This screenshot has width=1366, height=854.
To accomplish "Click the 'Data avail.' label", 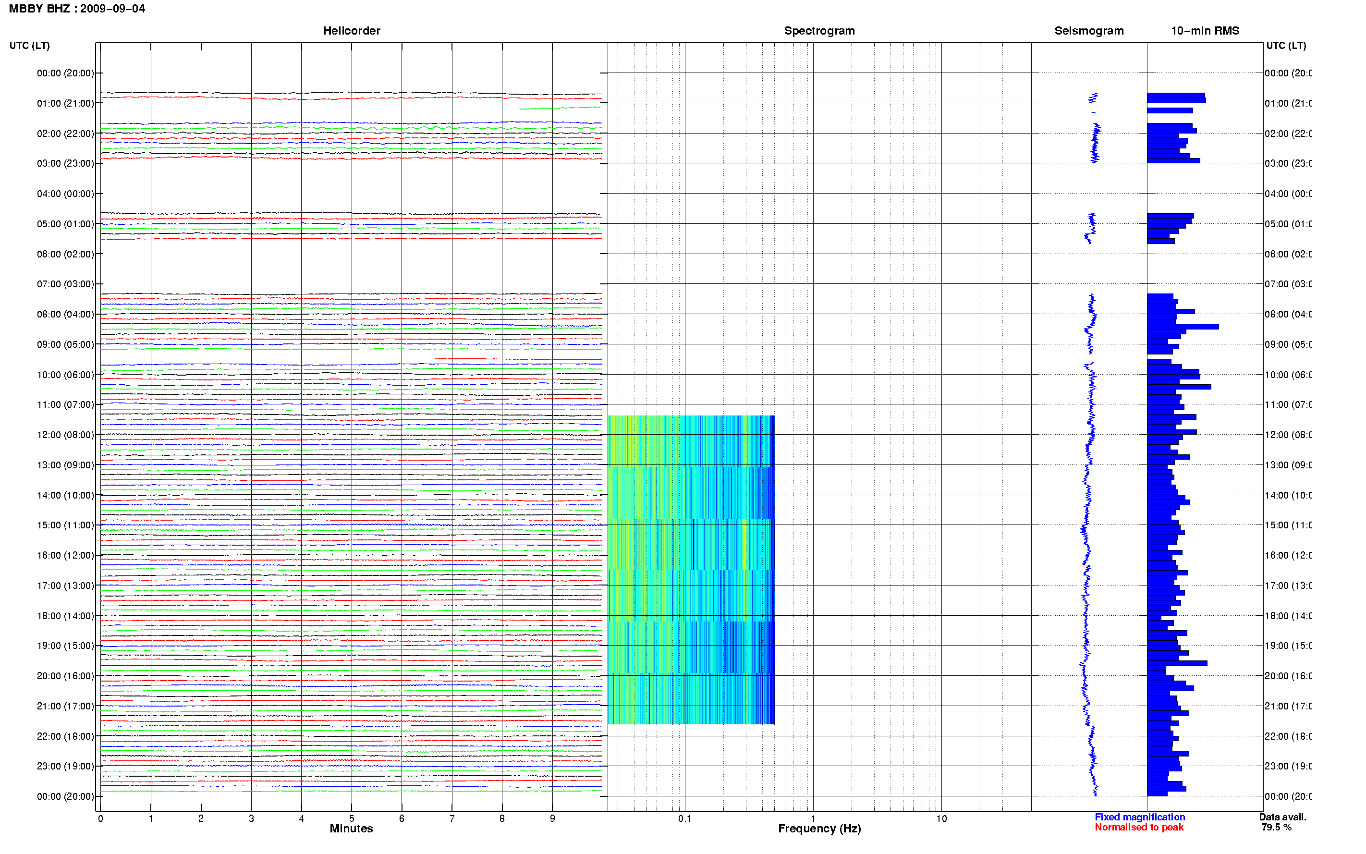I will [1282, 817].
